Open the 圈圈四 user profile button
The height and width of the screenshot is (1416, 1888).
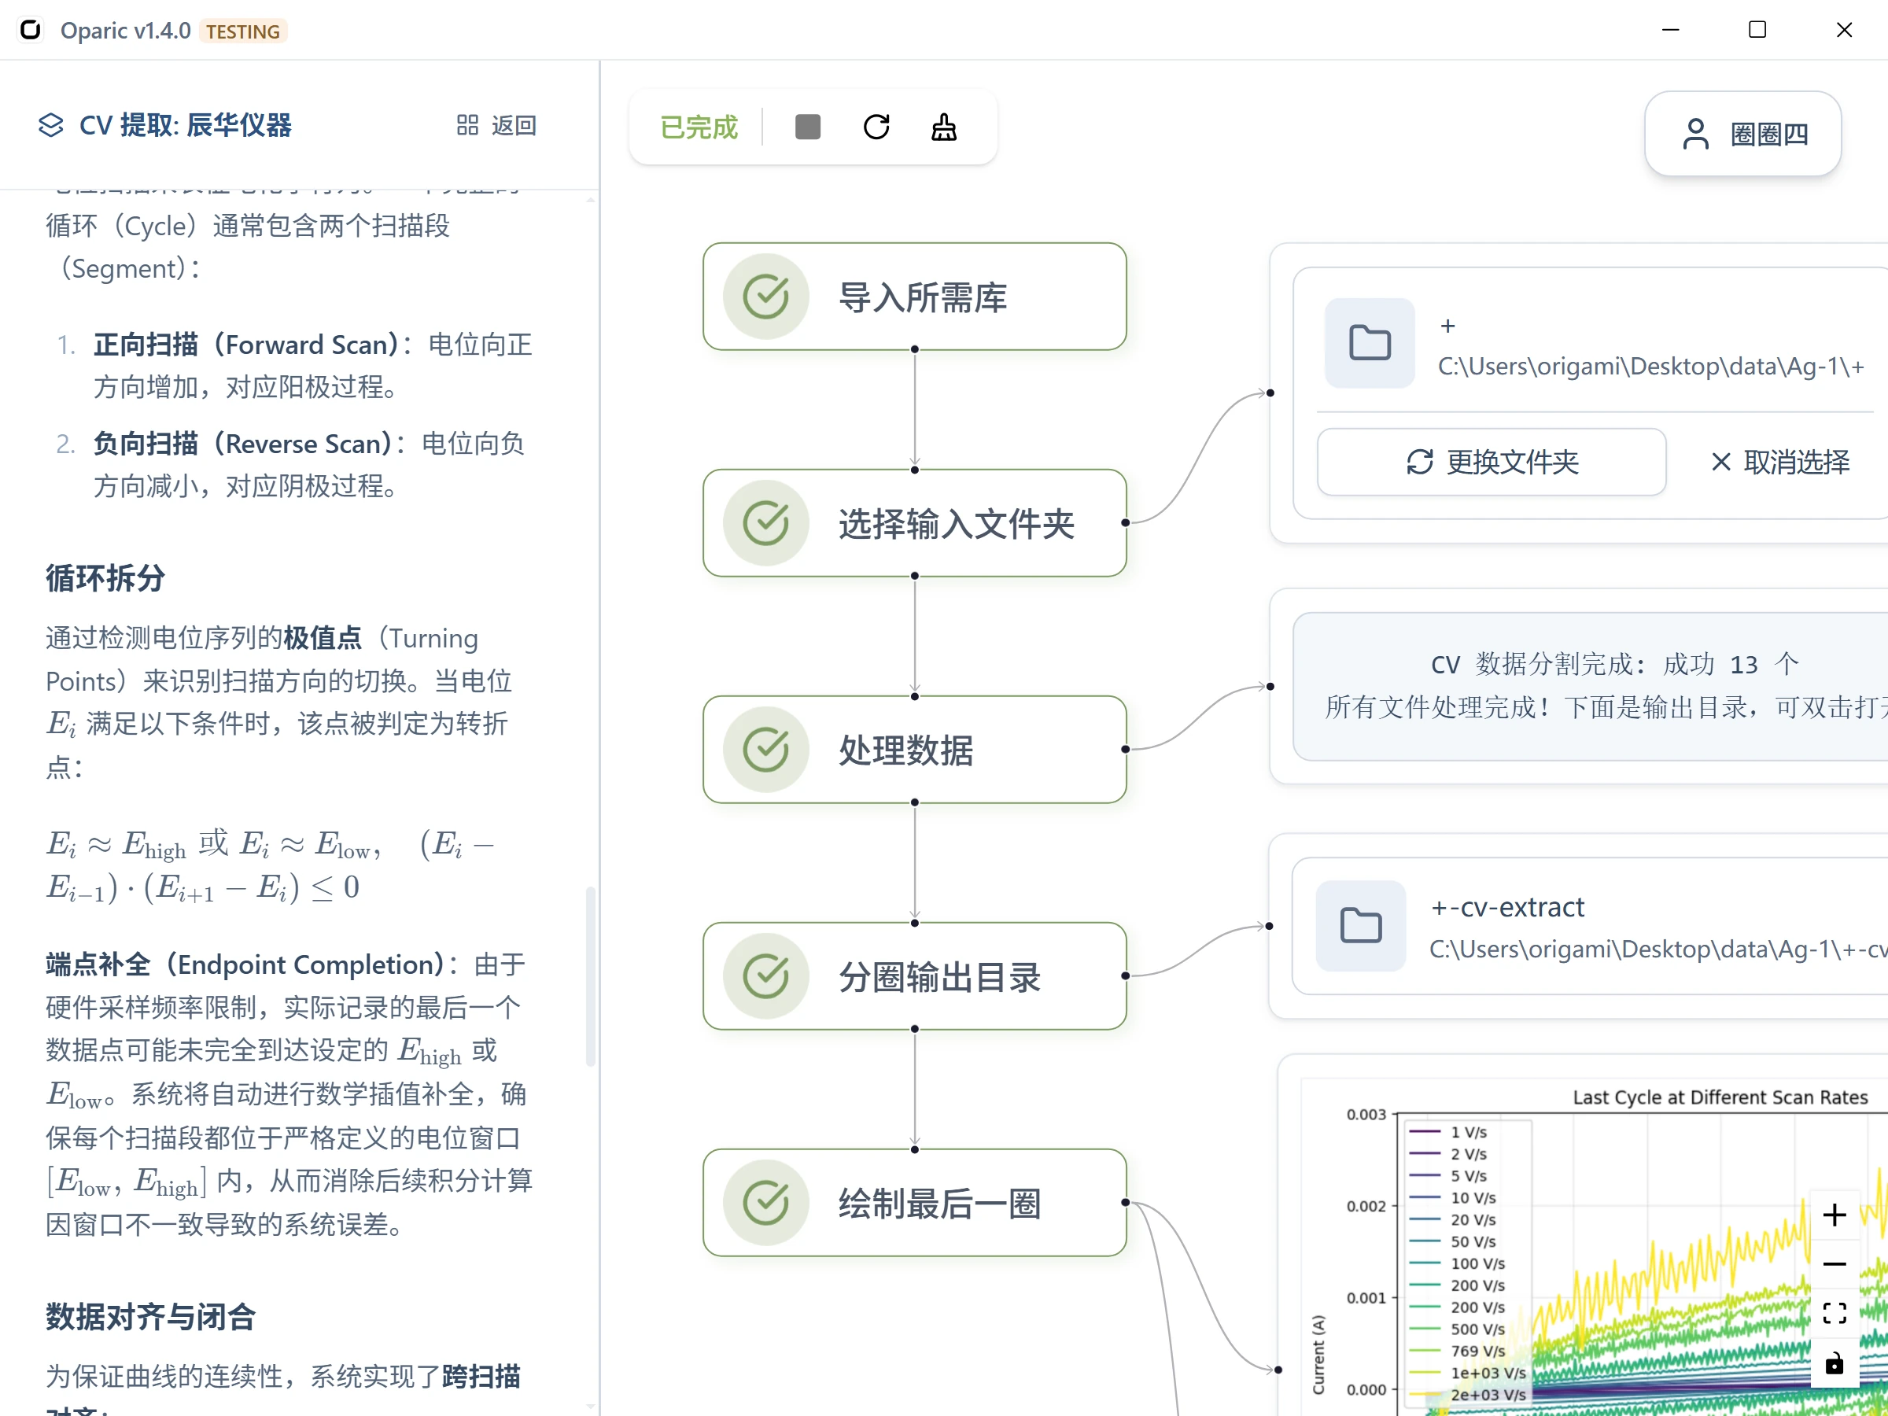click(x=1743, y=134)
